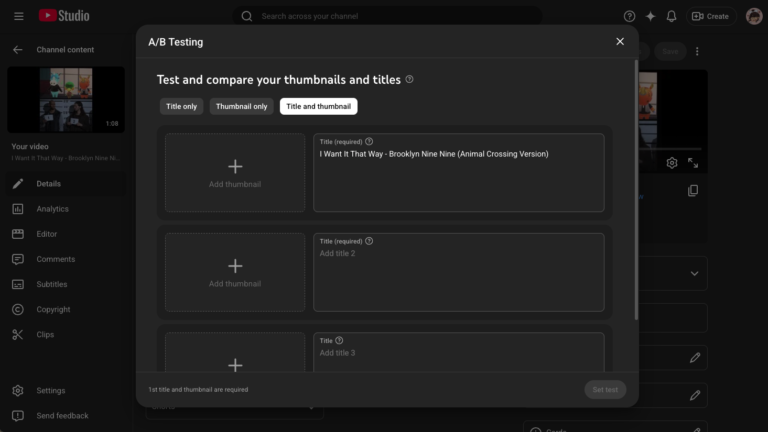Open the Analytics section from the sidebar

pos(52,208)
